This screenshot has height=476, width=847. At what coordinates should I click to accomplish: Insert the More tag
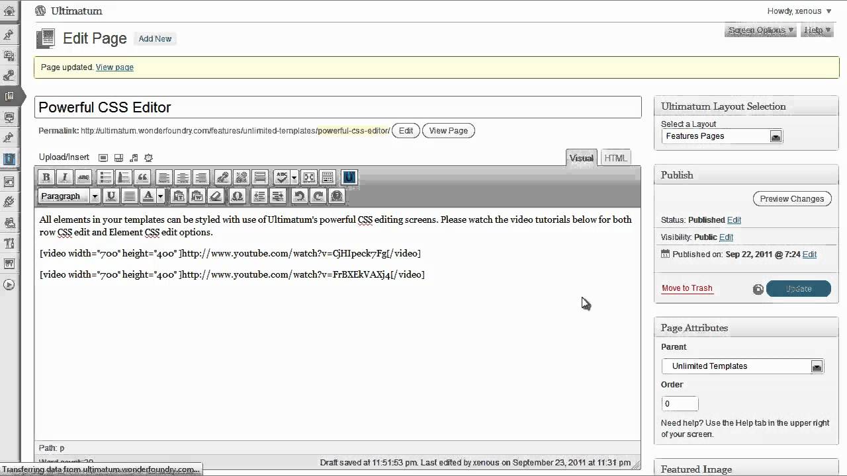coord(260,177)
